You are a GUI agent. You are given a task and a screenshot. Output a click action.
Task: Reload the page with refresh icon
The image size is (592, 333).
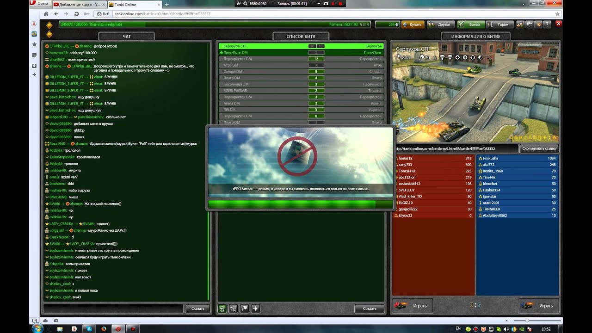76,14
